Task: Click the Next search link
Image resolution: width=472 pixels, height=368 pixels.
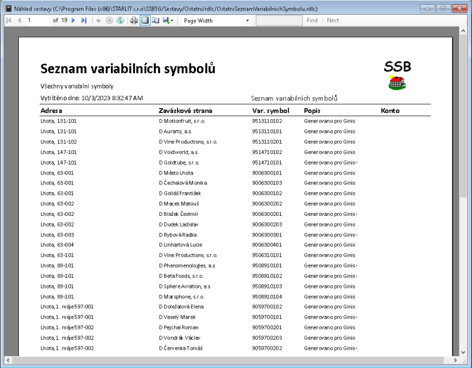Action: click(x=333, y=19)
